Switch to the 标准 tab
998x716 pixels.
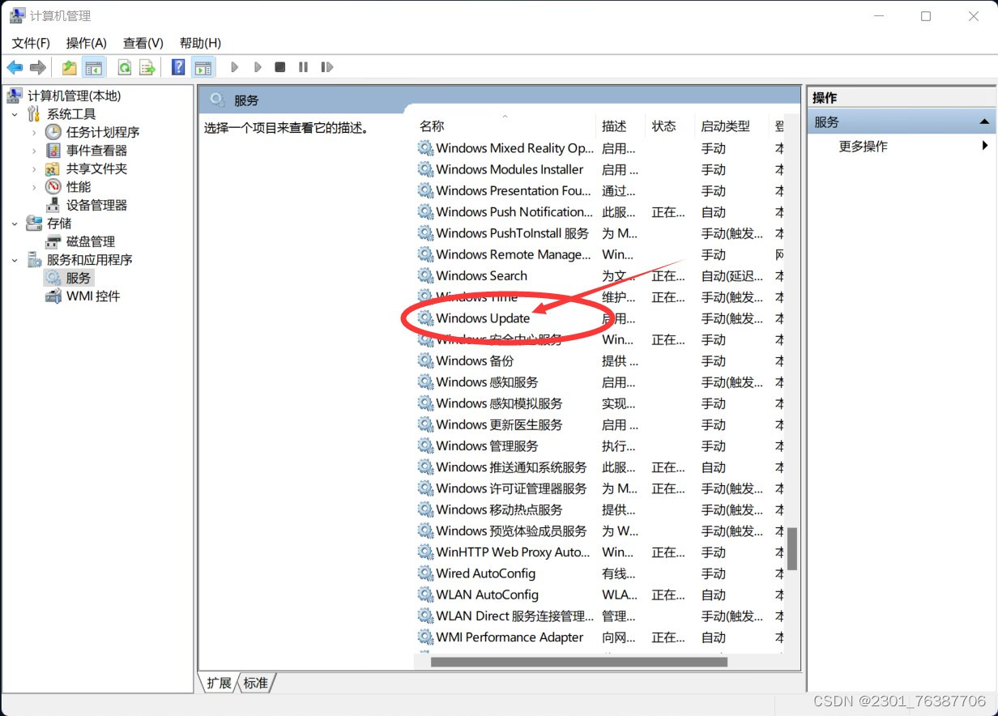click(256, 683)
